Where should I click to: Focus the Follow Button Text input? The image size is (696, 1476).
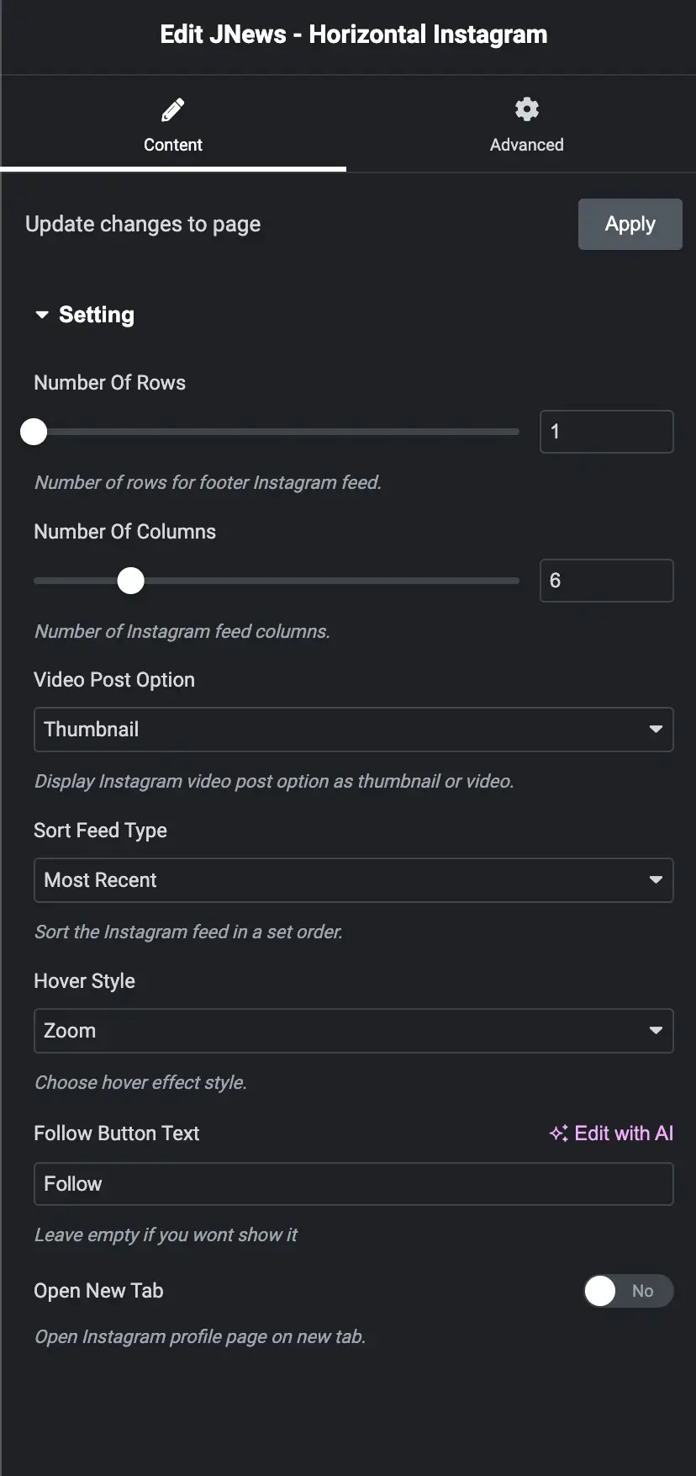[353, 1184]
